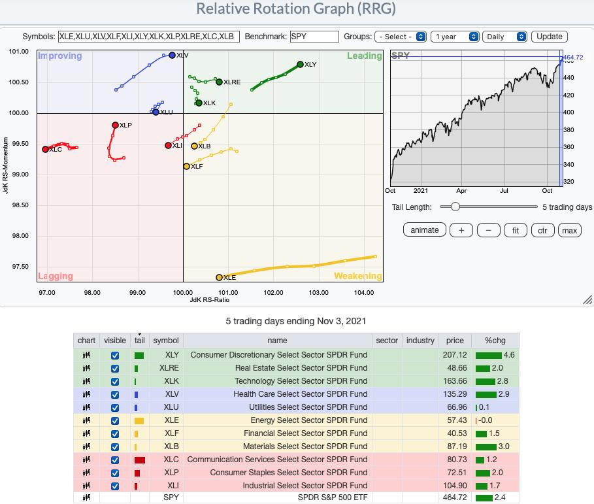The image size is (594, 504).
Task: Open the SPY candlestick chart icon
Action: (86, 497)
